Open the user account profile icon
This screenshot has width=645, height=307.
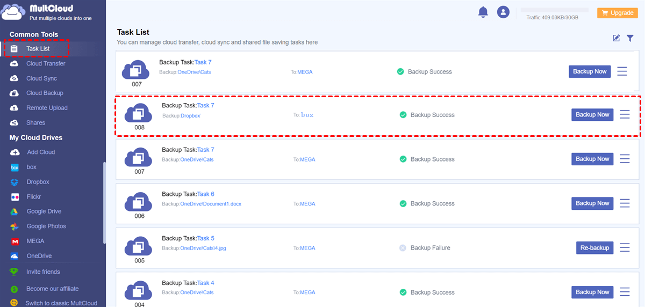(x=503, y=12)
